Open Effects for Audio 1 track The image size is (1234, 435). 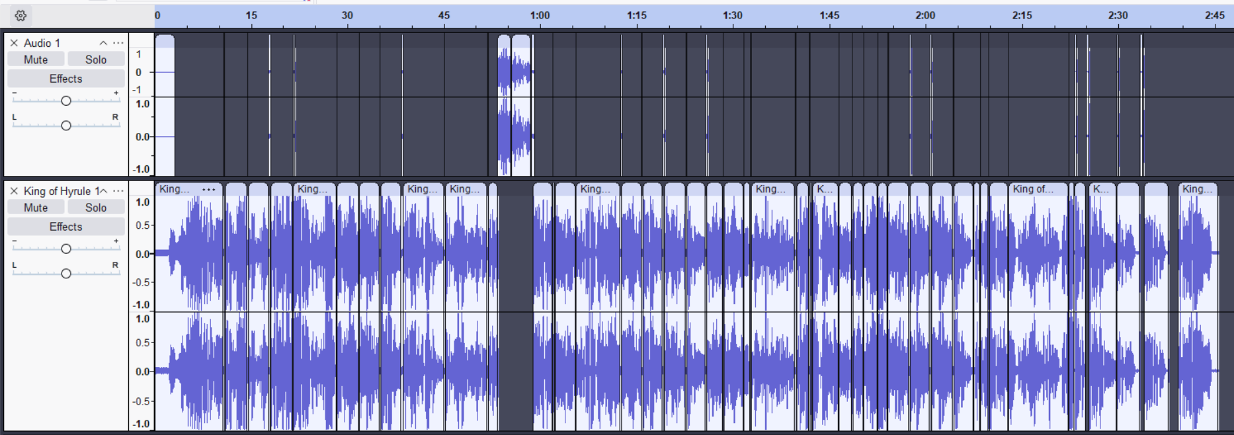[66, 79]
